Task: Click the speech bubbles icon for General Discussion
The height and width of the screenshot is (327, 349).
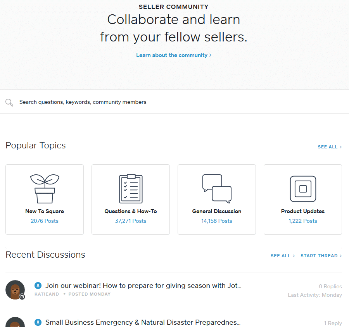Action: click(216, 189)
